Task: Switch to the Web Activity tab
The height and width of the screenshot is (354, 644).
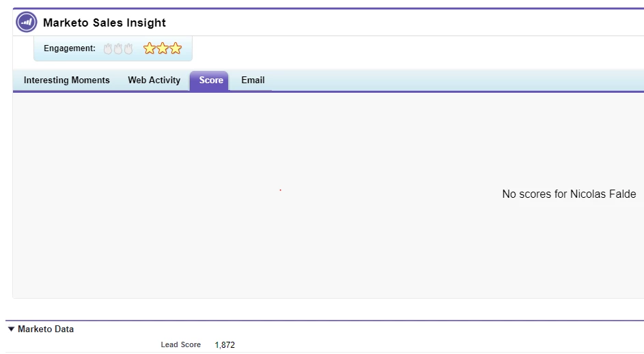Action: pyautogui.click(x=154, y=80)
